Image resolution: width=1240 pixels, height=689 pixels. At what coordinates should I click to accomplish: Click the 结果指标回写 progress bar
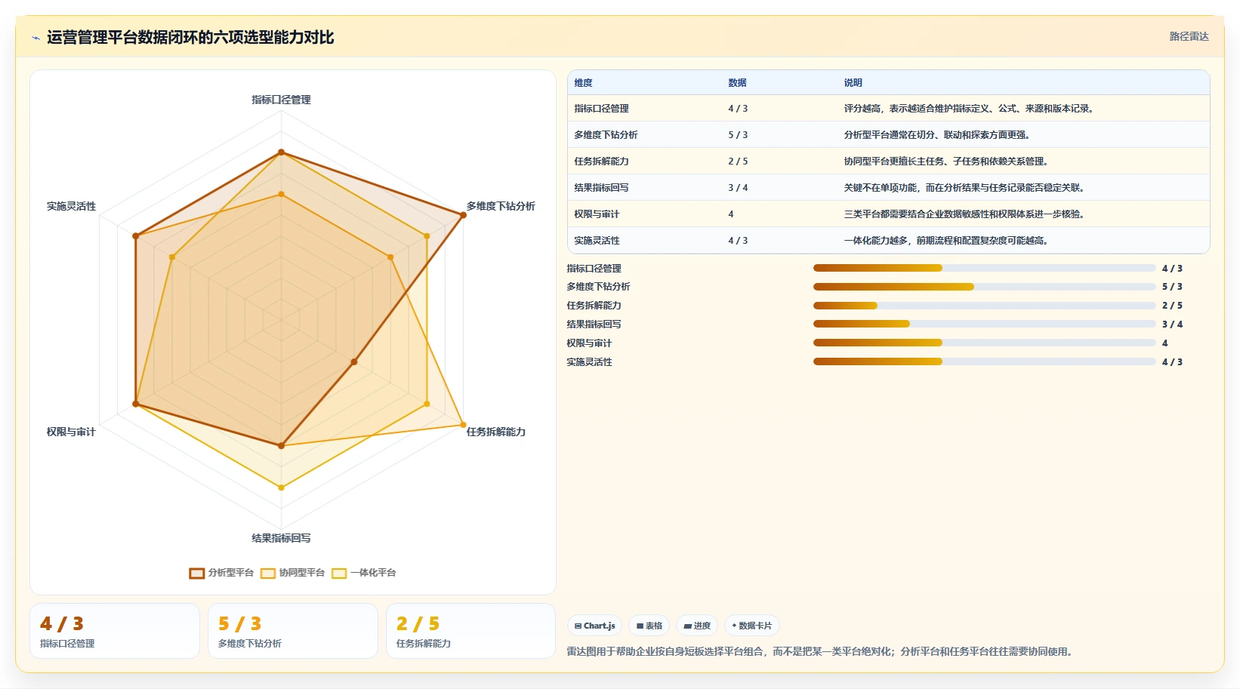tap(984, 324)
